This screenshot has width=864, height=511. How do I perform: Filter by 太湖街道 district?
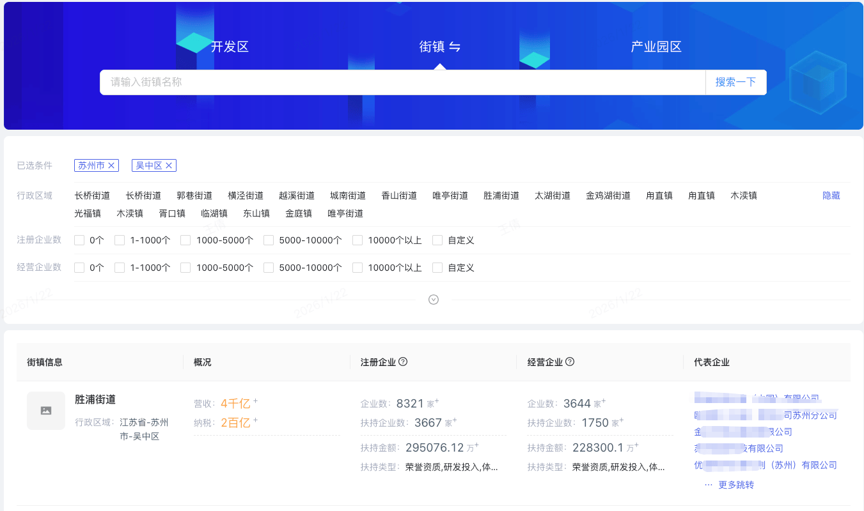point(553,195)
